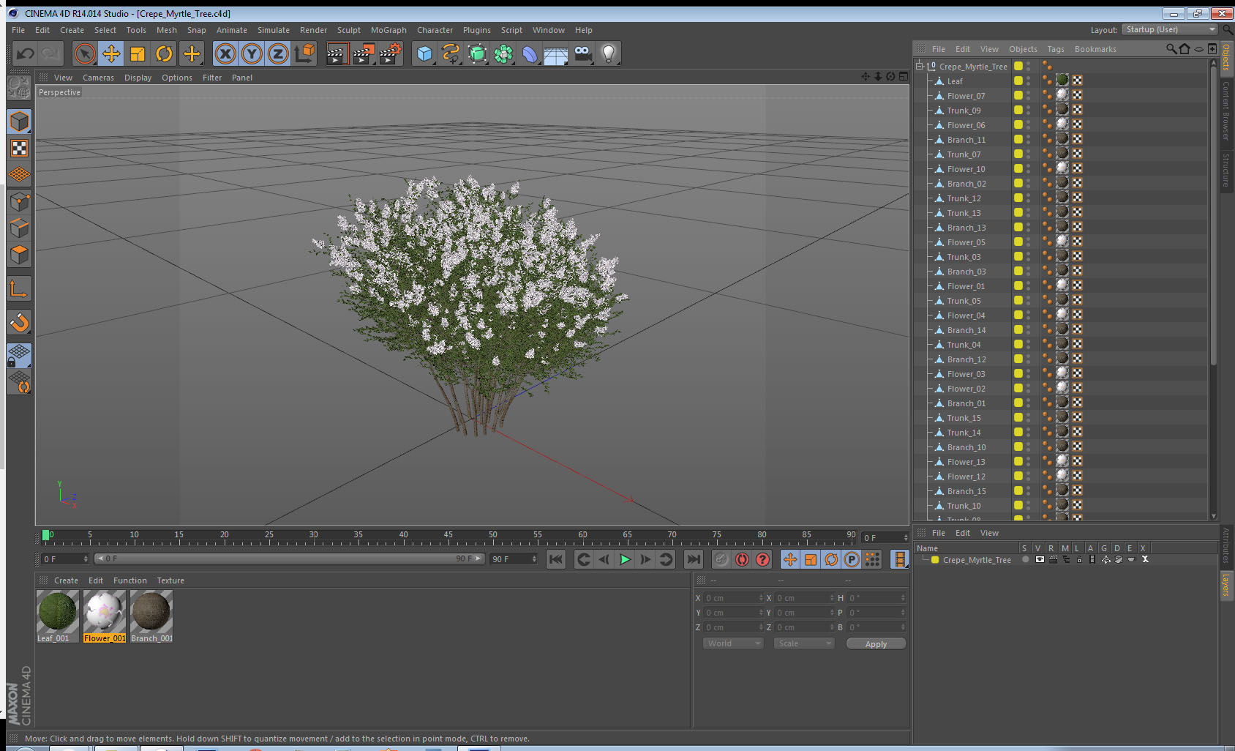Open the viewport Cameras menu

(x=98, y=78)
